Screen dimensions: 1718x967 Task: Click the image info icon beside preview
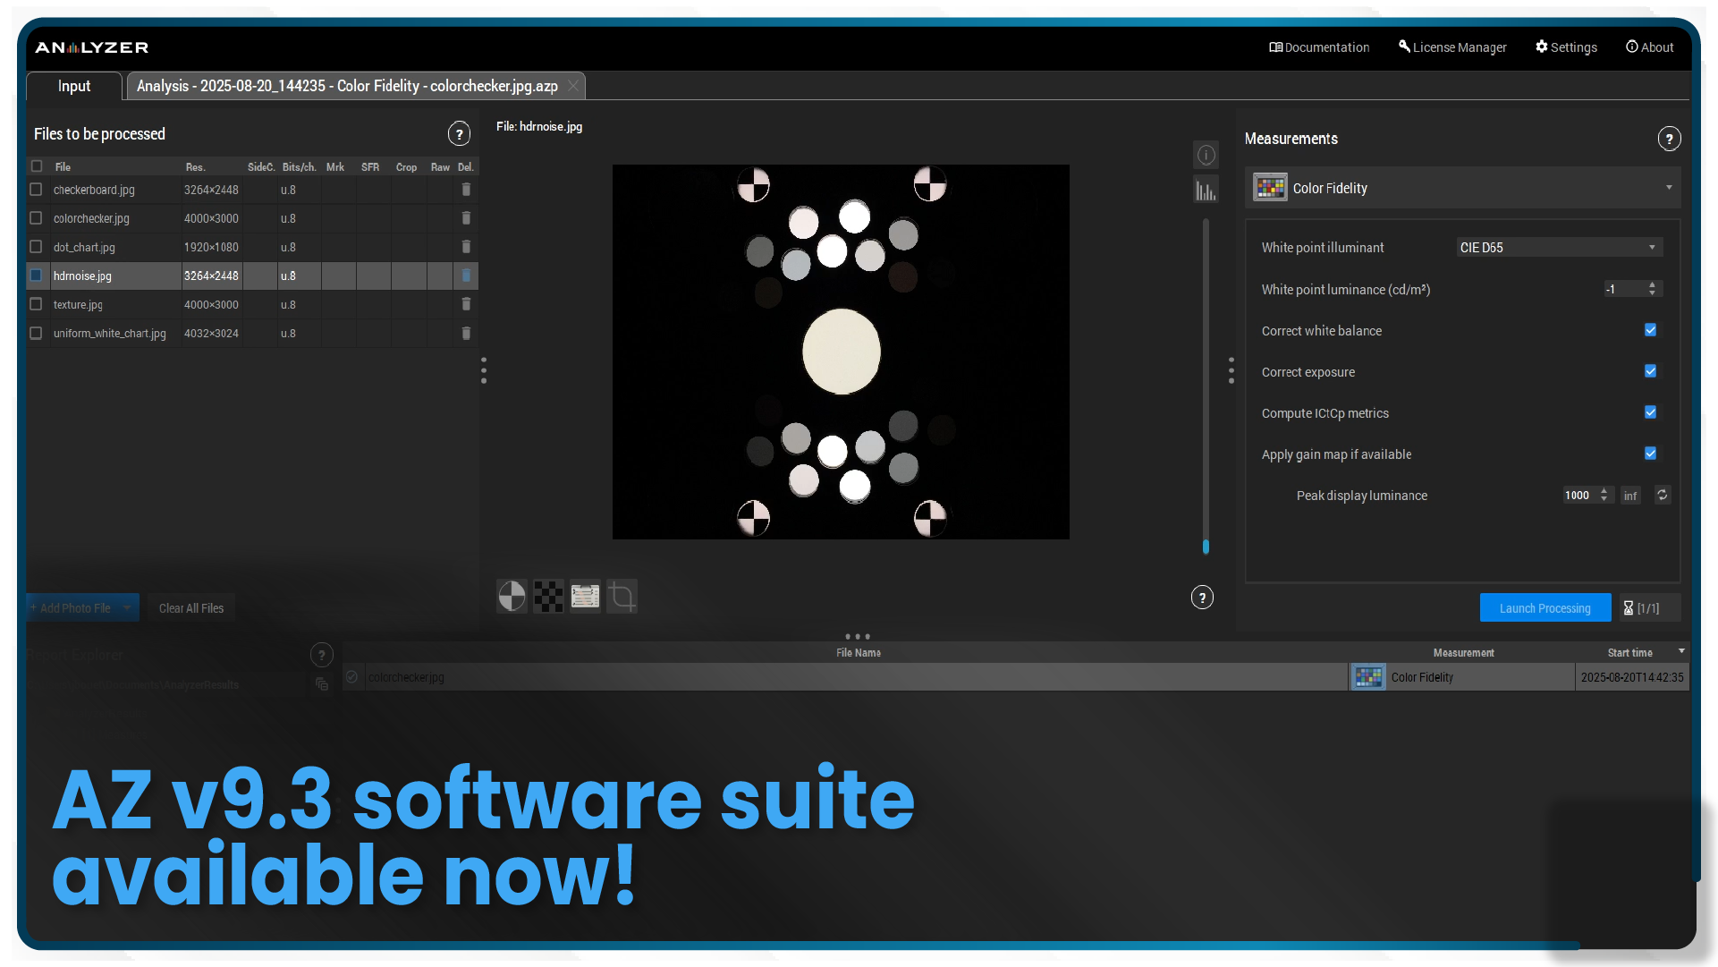[x=1206, y=156]
